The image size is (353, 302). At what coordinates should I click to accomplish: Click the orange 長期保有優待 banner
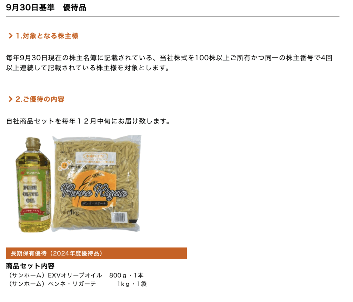point(97,253)
